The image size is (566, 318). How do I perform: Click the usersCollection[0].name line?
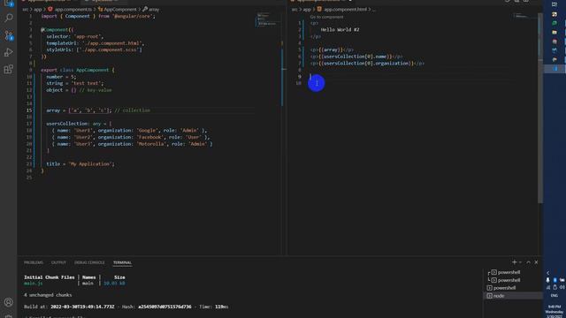click(x=356, y=57)
